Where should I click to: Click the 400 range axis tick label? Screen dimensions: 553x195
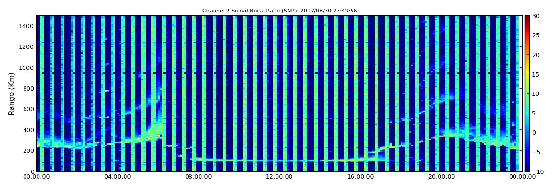(x=28, y=130)
